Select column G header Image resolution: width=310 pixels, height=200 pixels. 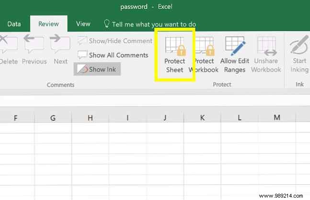pyautogui.click(x=53, y=118)
